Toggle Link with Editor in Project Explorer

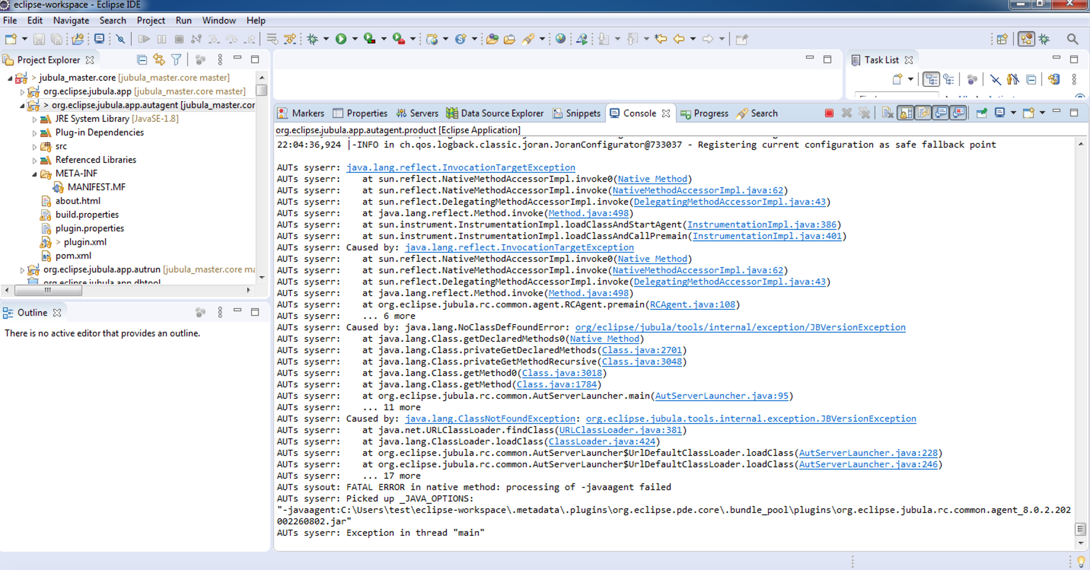tap(159, 60)
